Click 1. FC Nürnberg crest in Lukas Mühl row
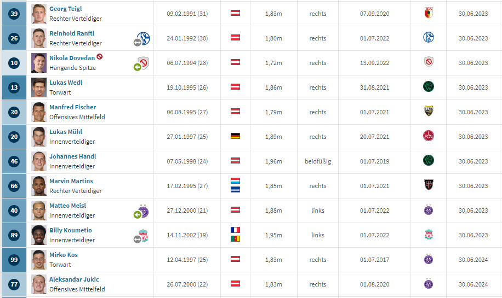Image resolution: width=502 pixels, height=298 pixels. click(x=429, y=136)
